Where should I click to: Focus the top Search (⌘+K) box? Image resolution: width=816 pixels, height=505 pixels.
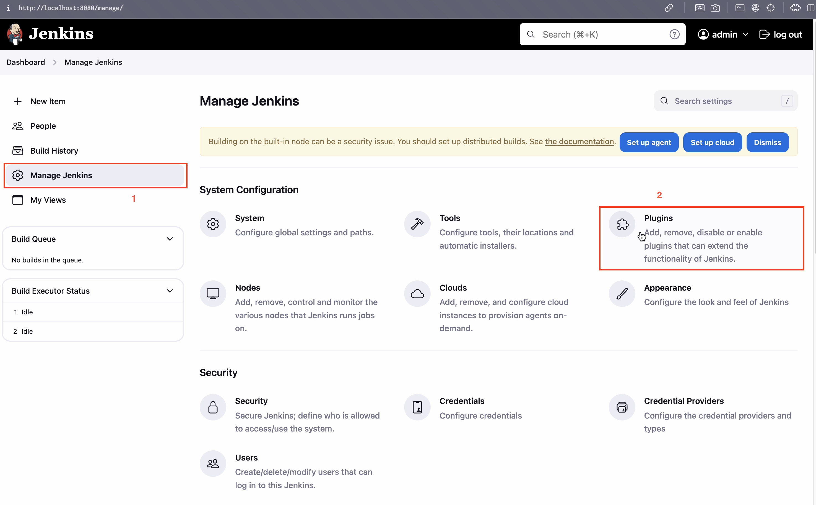[602, 35]
